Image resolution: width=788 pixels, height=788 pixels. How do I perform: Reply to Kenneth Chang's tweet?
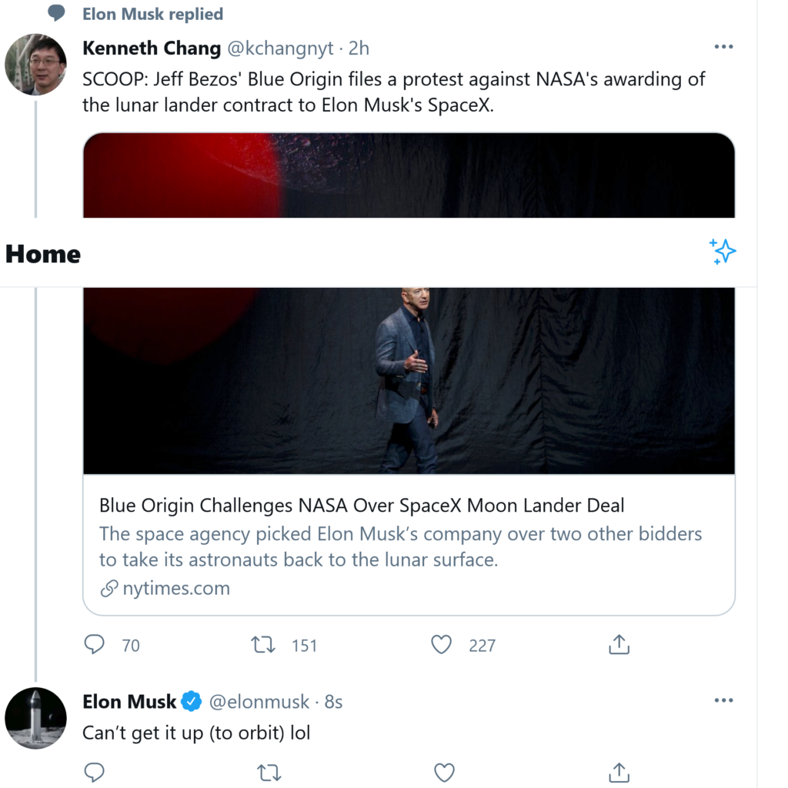[94, 644]
